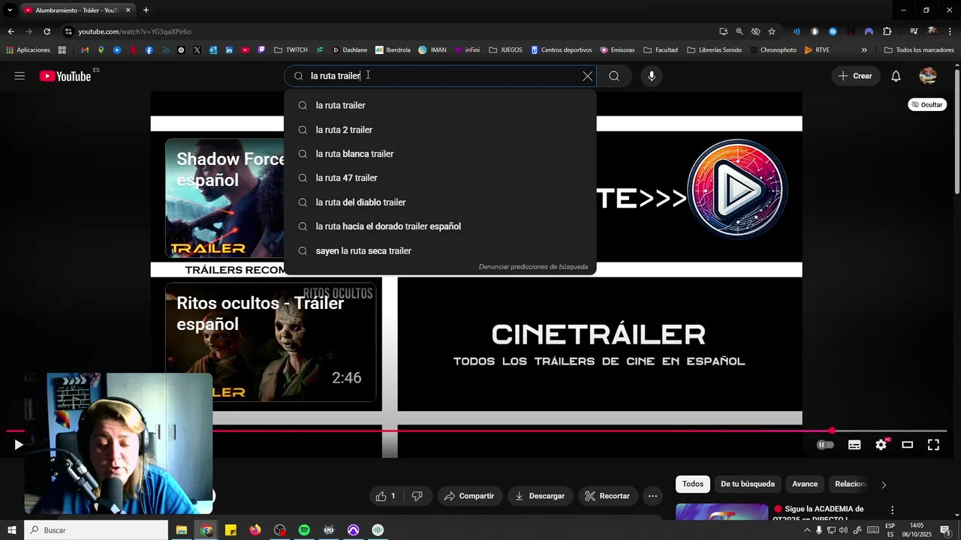961x540 pixels.
Task: Open 'Todos los marcadores' folder
Action: coord(920,50)
